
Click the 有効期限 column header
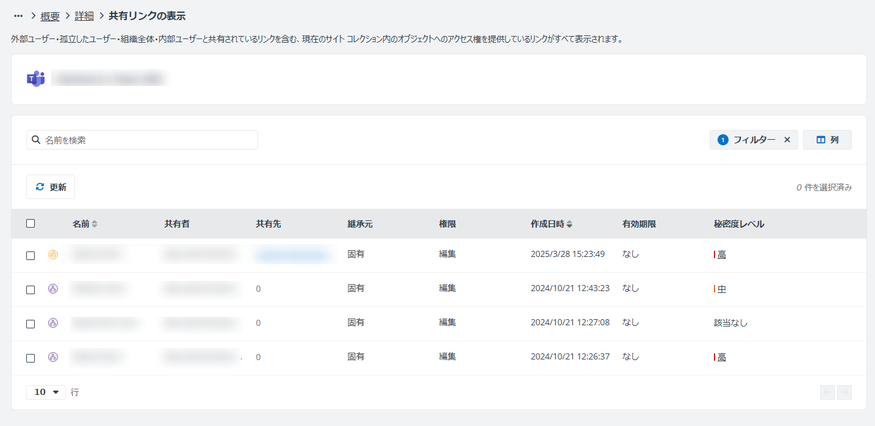click(x=639, y=224)
